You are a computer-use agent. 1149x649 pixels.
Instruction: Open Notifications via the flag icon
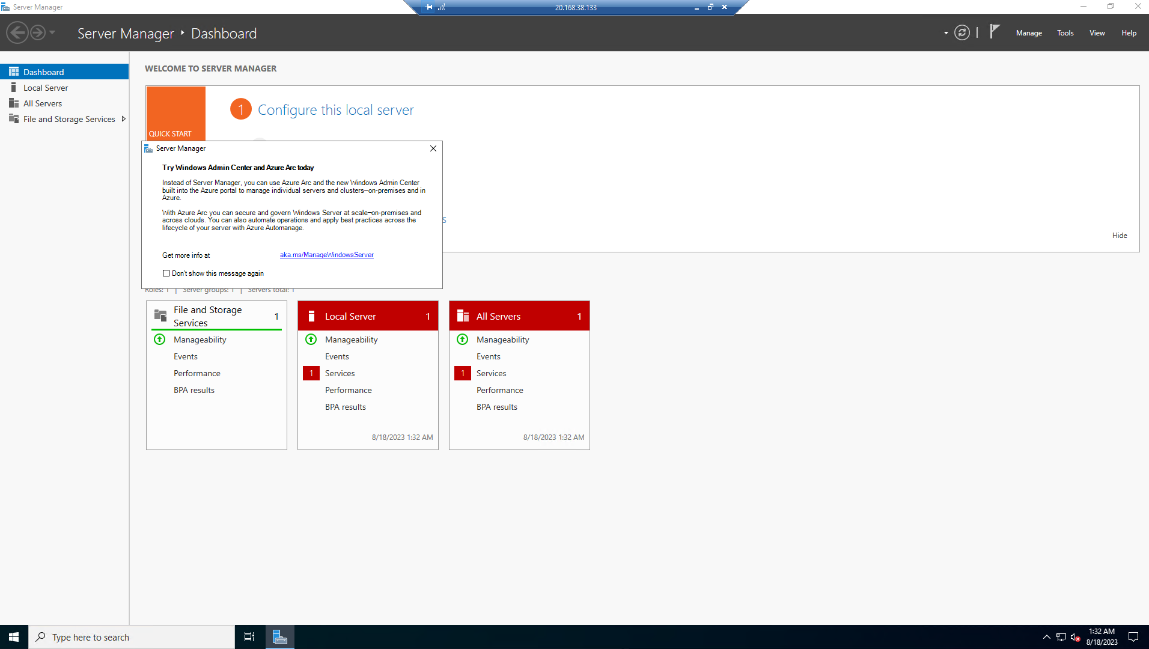pyautogui.click(x=995, y=31)
